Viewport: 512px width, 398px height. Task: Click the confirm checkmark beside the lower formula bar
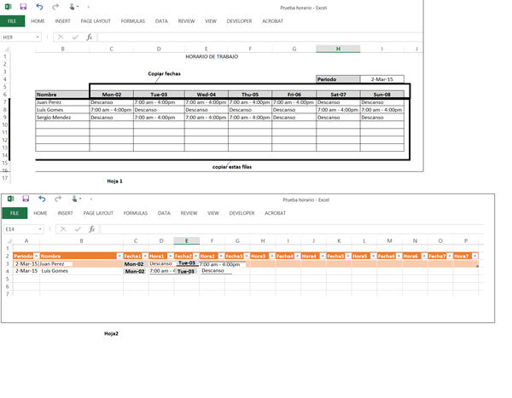pyautogui.click(x=78, y=229)
